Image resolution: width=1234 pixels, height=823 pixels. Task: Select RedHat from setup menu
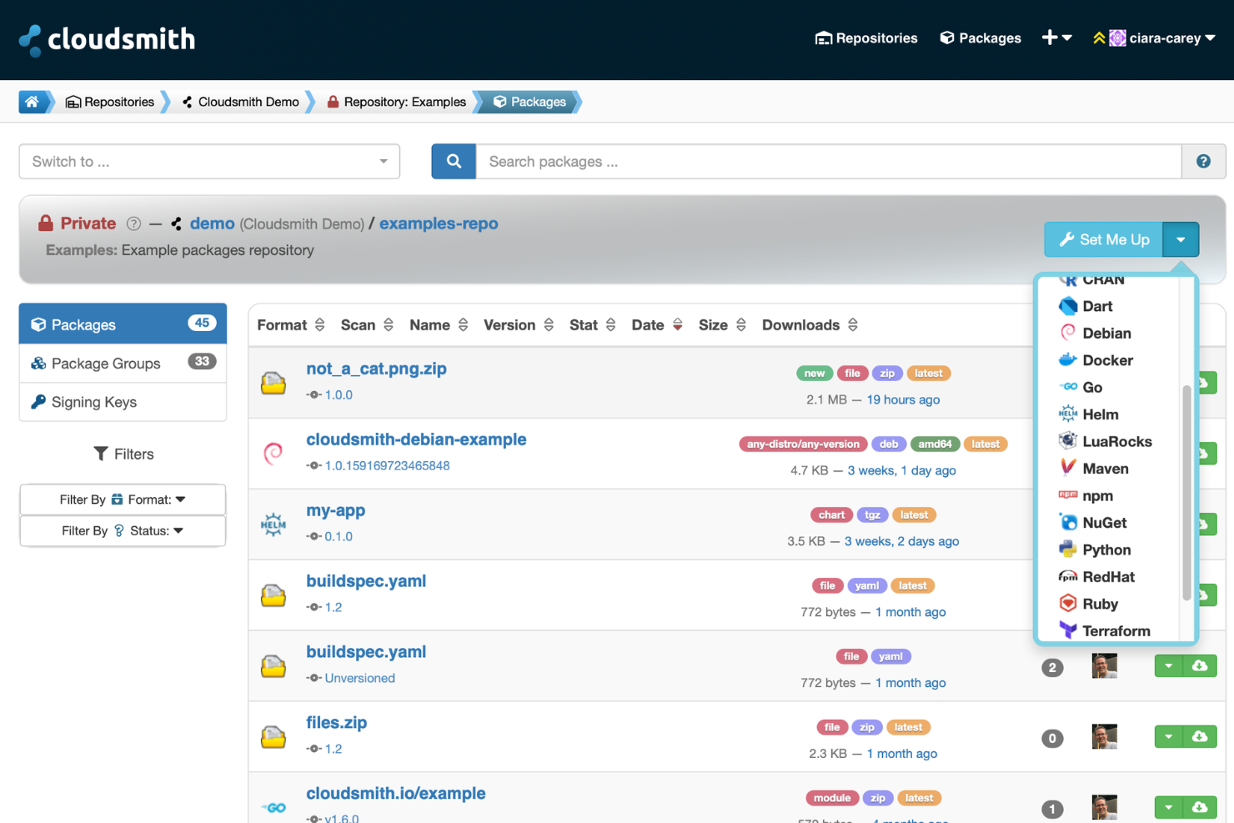[1109, 577]
